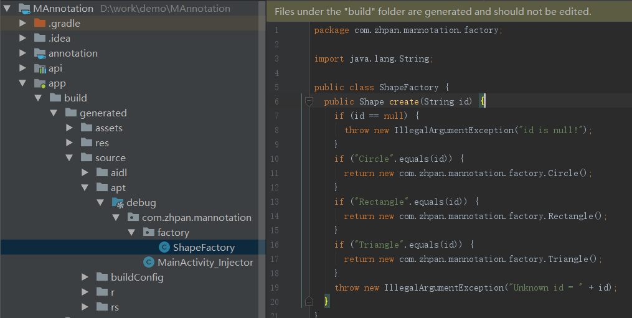Expand the assets folder arrow
Screen dimensions: 632x318
[x=69, y=128]
